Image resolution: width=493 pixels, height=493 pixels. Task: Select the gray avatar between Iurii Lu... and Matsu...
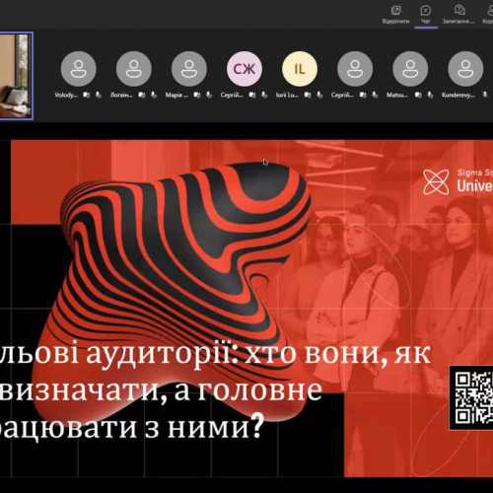tap(355, 69)
